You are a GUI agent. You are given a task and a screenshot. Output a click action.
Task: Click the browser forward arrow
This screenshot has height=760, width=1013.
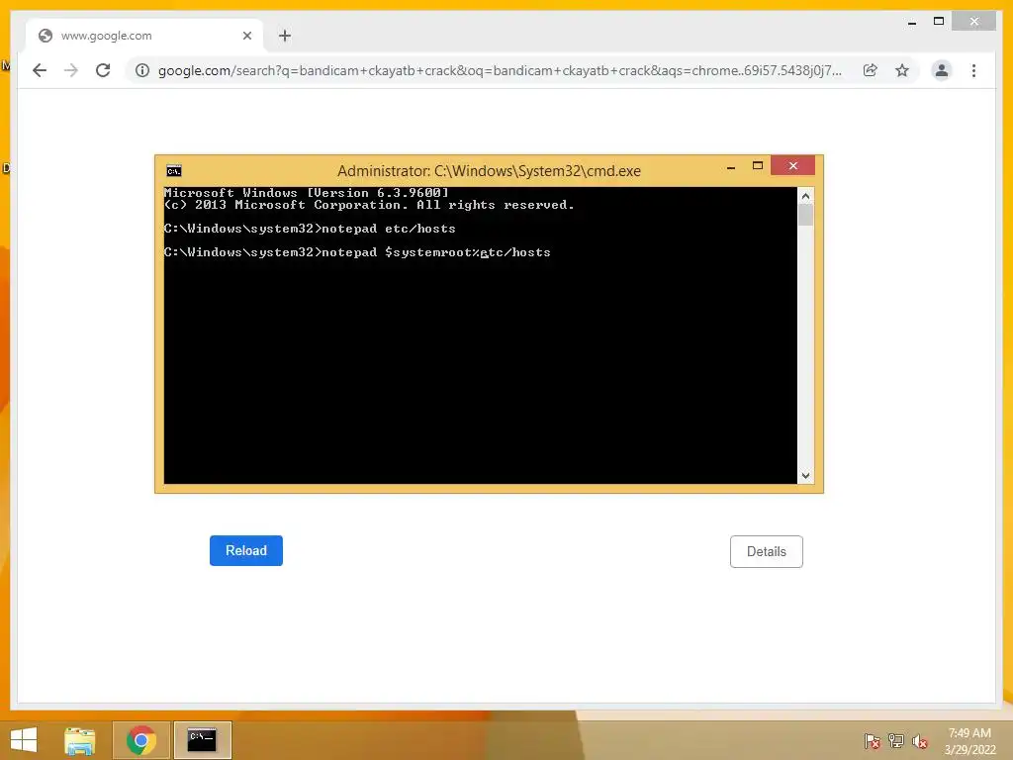tap(71, 70)
